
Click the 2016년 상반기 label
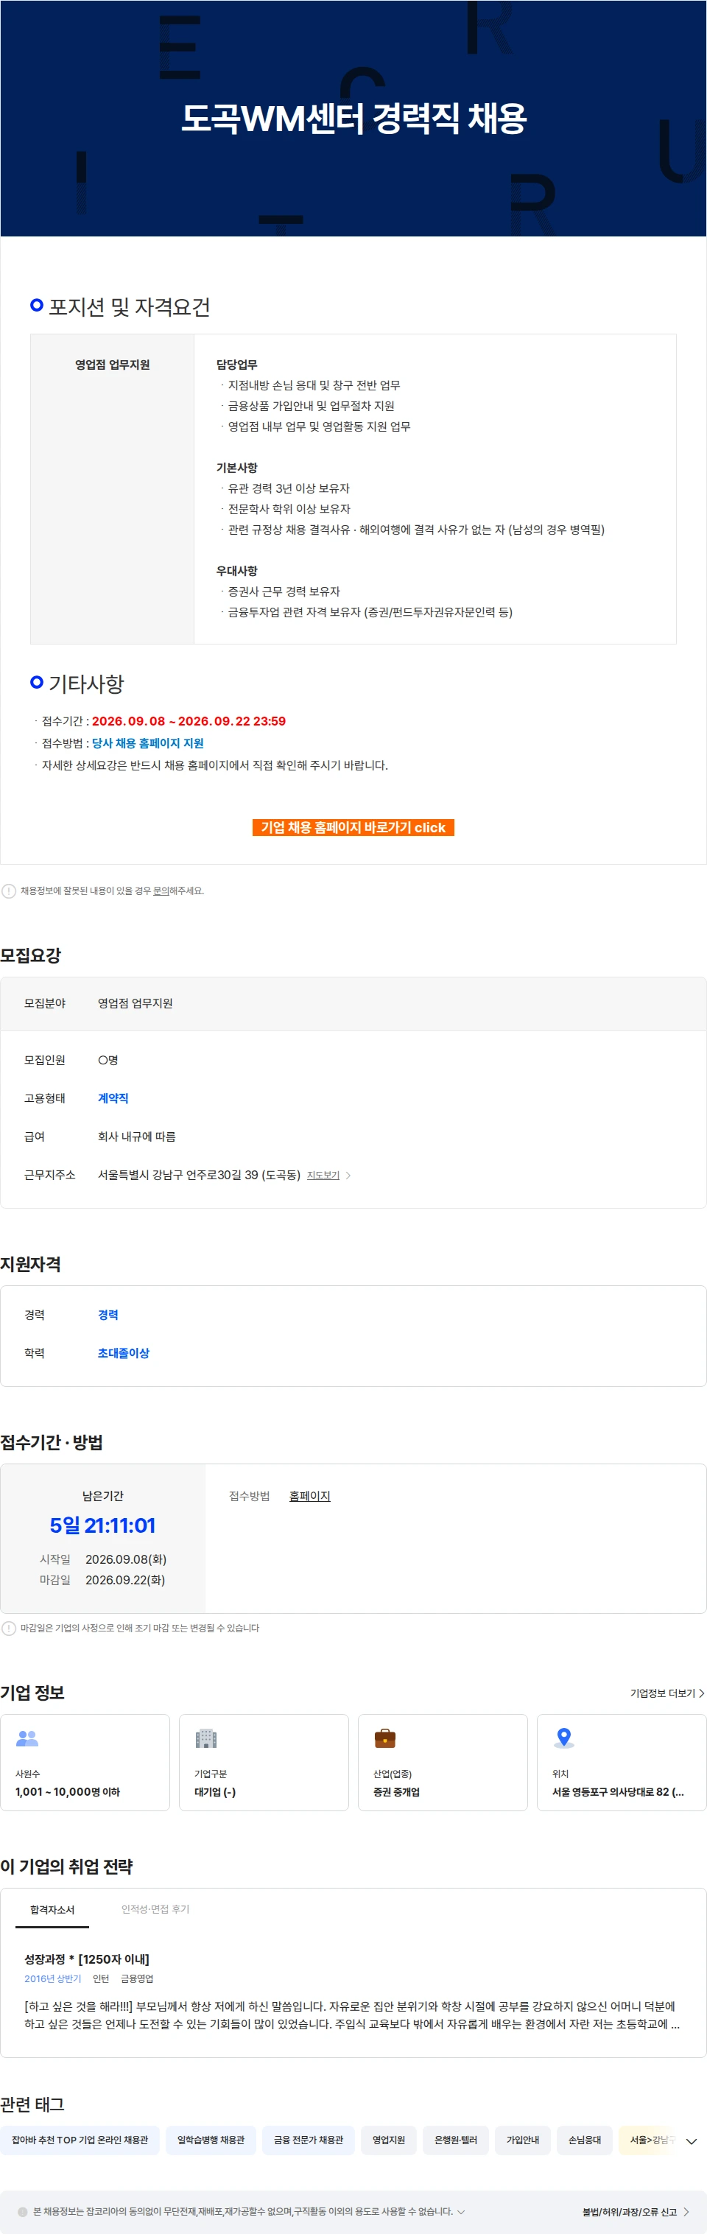[53, 1979]
